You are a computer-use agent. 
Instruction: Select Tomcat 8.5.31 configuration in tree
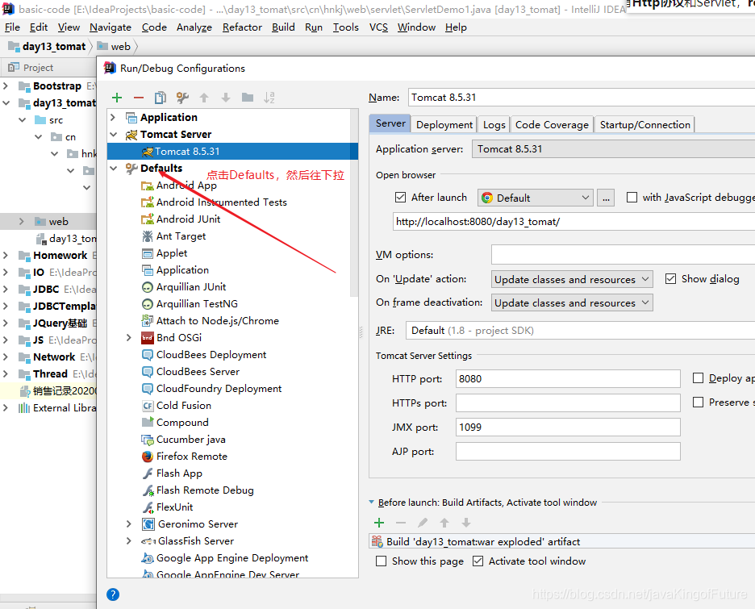point(232,151)
